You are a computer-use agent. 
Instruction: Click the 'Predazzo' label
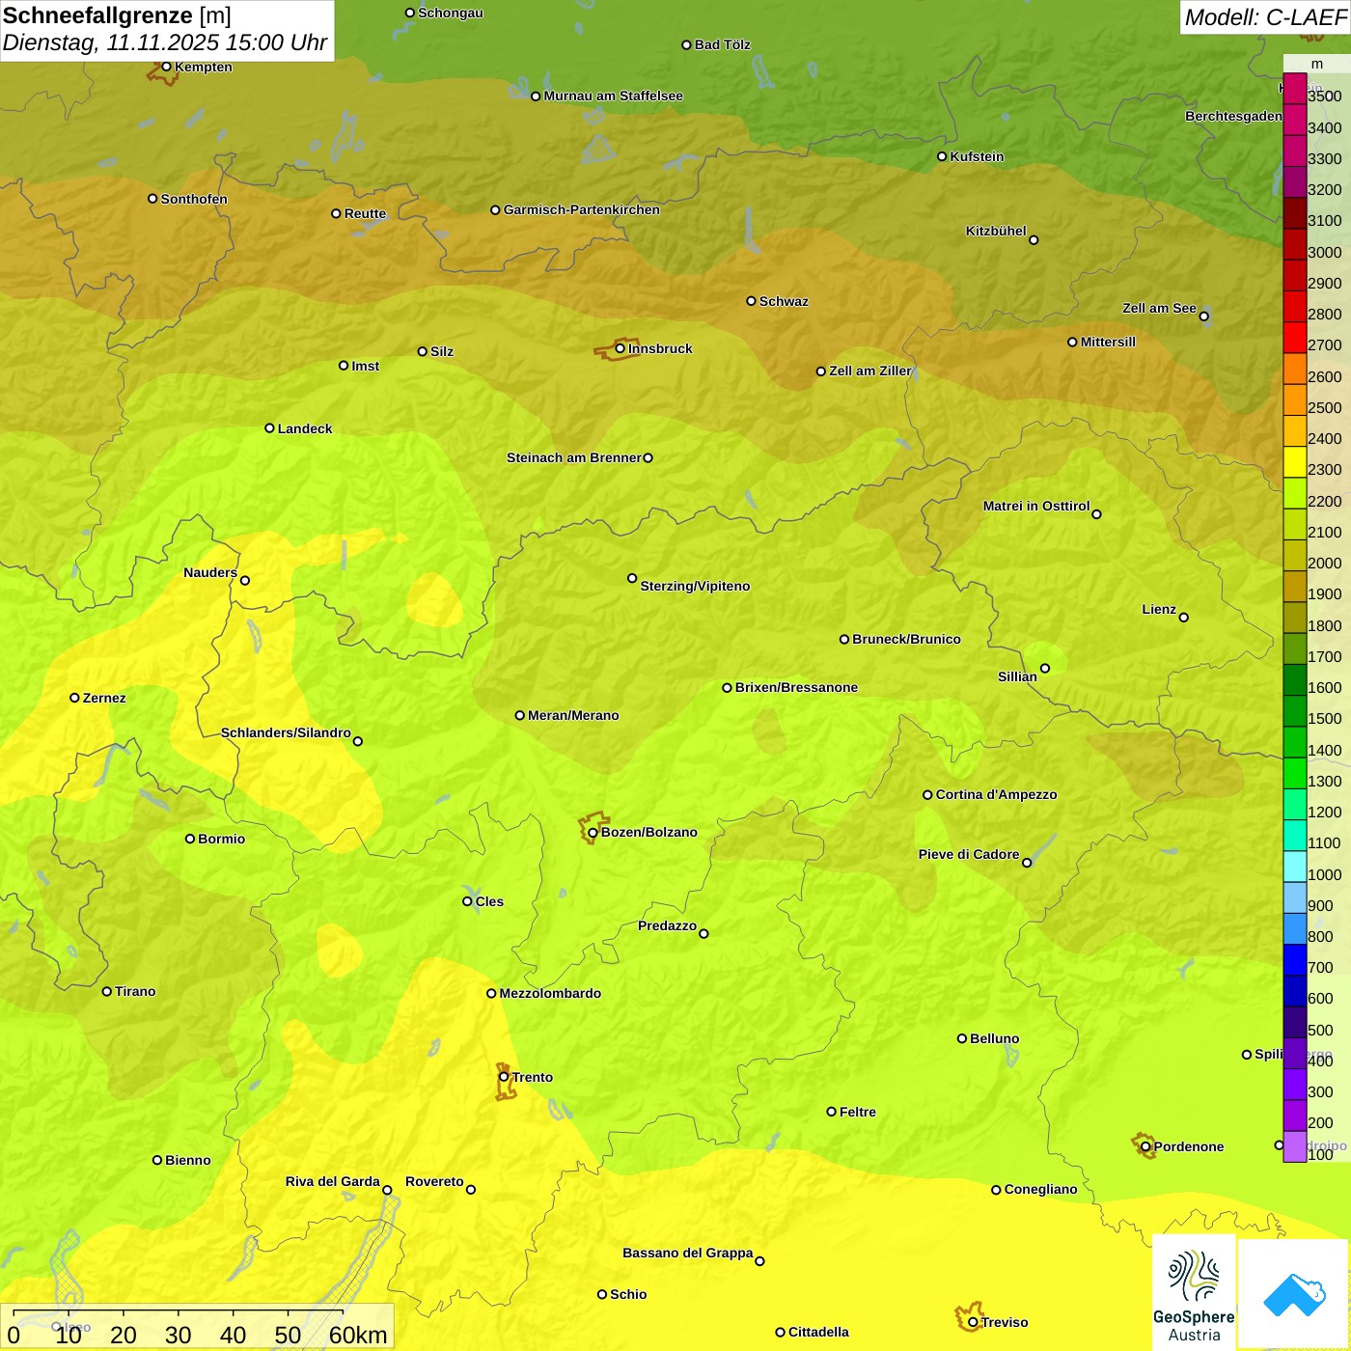click(667, 925)
